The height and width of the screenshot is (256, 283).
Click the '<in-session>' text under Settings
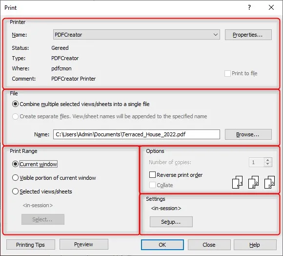coord(166,208)
